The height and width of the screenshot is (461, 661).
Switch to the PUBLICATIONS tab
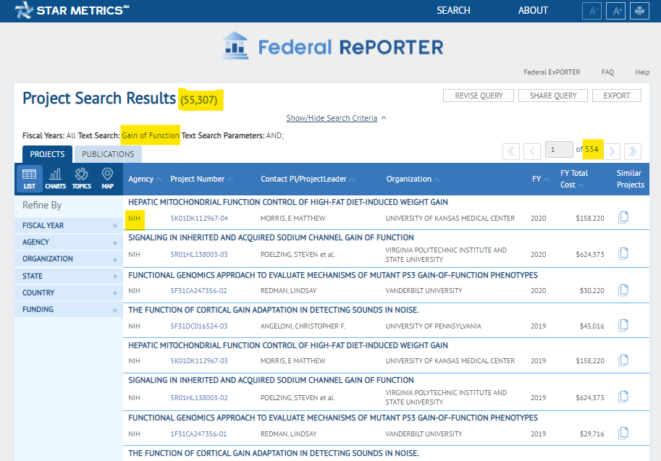tap(108, 154)
